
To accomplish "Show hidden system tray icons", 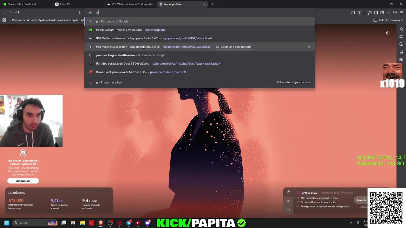I will click(351, 223).
